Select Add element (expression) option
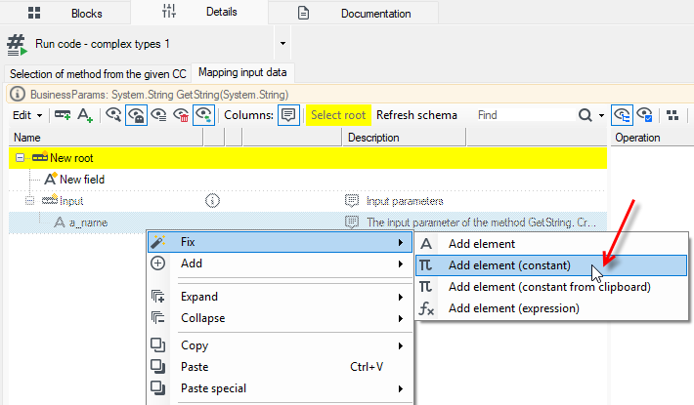The width and height of the screenshot is (694, 405). [x=513, y=308]
